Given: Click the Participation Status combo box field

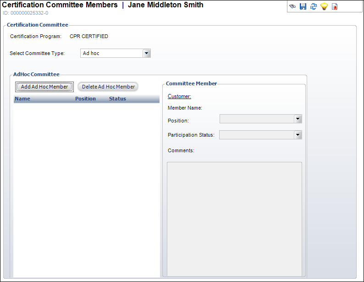Looking at the screenshot, I should point(256,135).
